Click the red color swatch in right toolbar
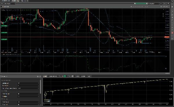Viewport: 174px width, 107px height. 172,33
